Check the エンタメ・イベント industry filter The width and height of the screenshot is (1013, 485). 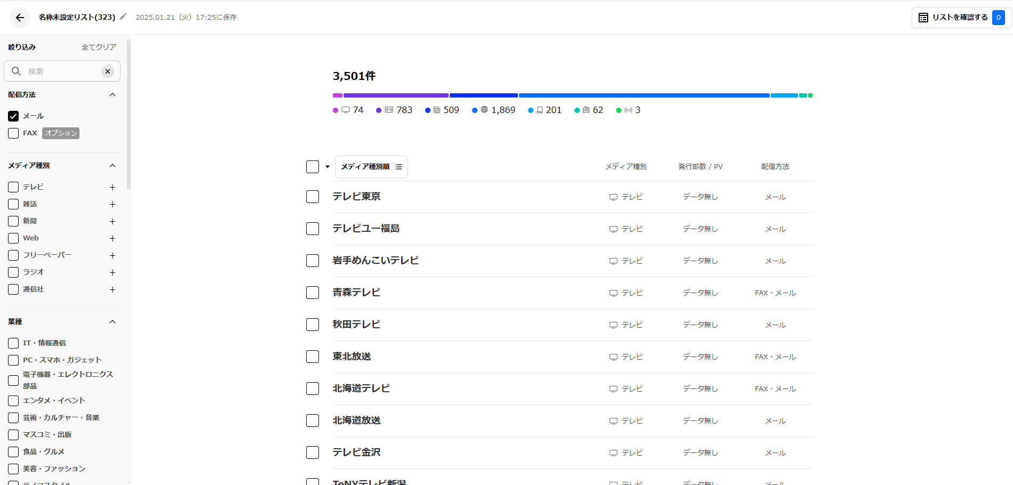[x=13, y=401]
